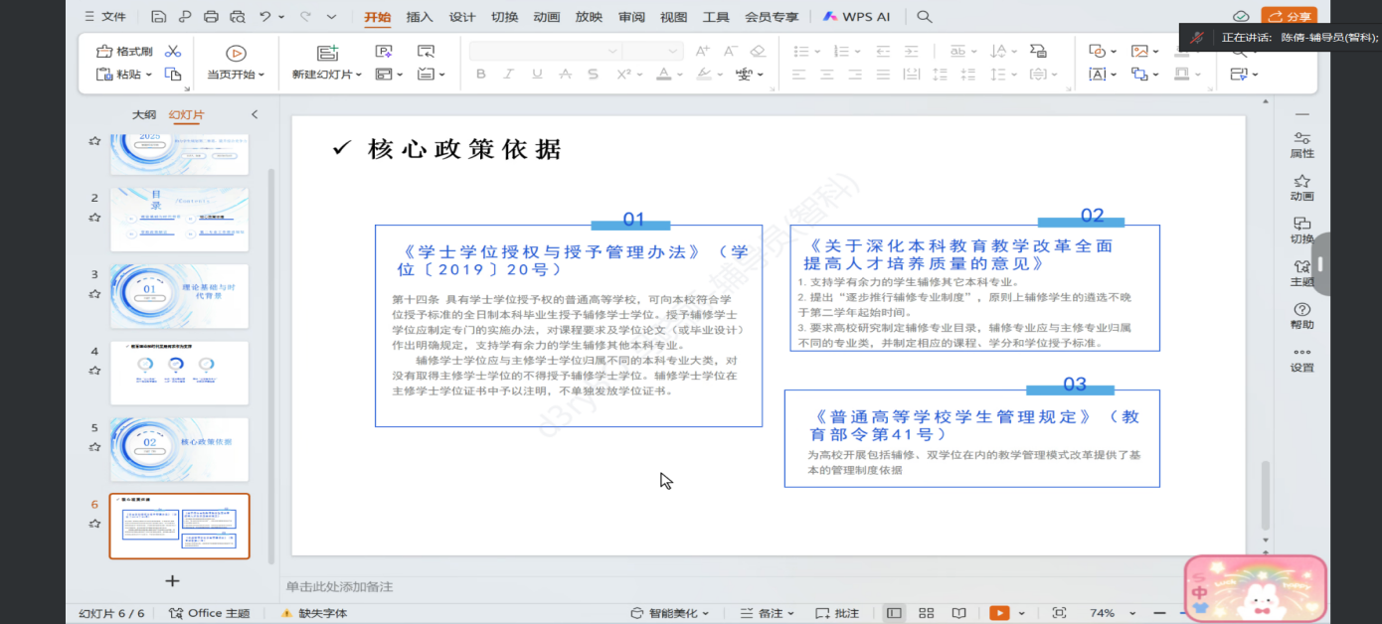Open the Animation (动画) side panel icon
Screen dimensions: 1382x624
[1301, 187]
